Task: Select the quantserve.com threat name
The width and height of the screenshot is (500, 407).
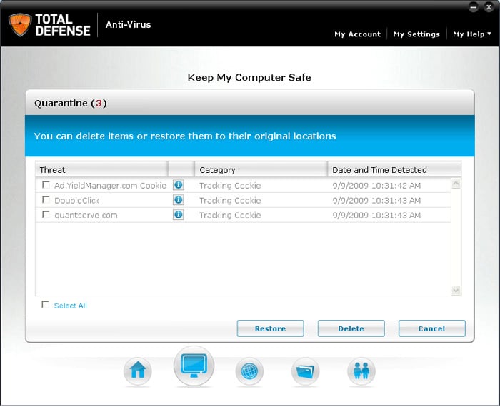Action: click(86, 216)
